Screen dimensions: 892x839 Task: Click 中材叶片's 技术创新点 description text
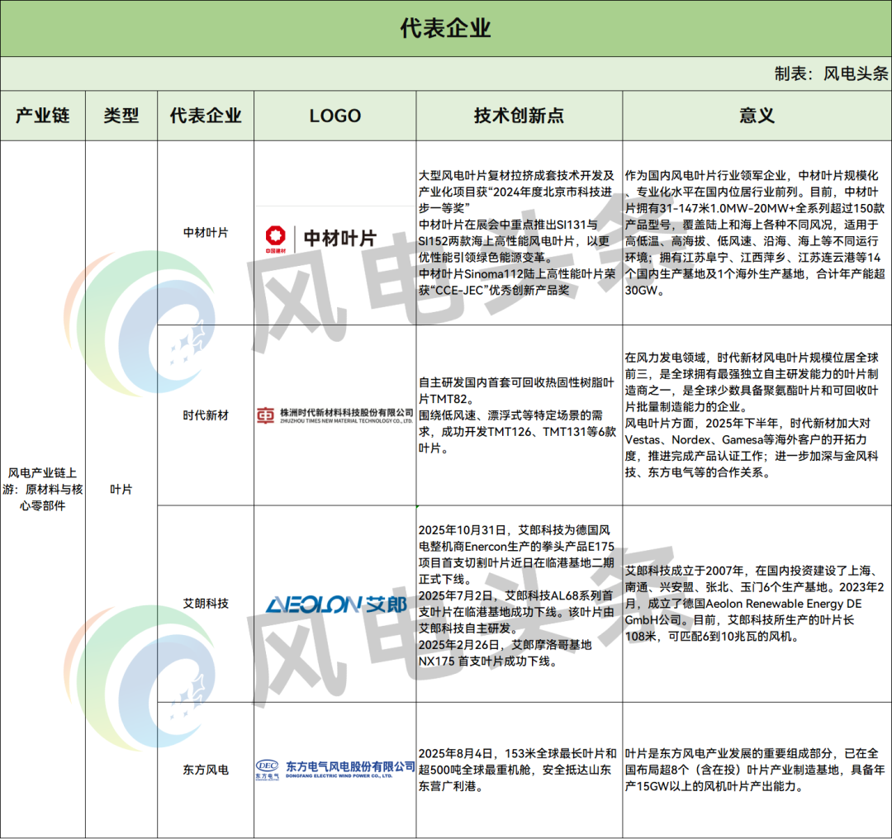coord(519,233)
